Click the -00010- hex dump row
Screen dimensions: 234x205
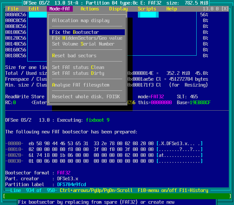coord(104,149)
